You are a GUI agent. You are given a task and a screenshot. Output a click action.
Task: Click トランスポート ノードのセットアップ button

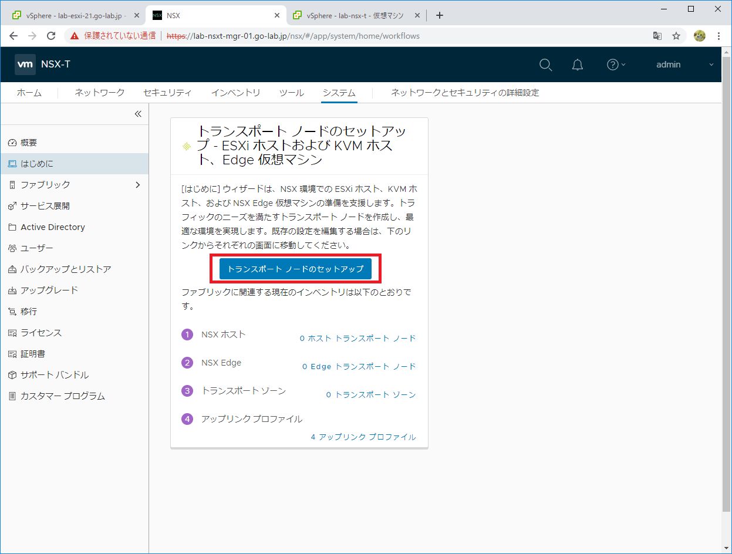tap(295, 269)
